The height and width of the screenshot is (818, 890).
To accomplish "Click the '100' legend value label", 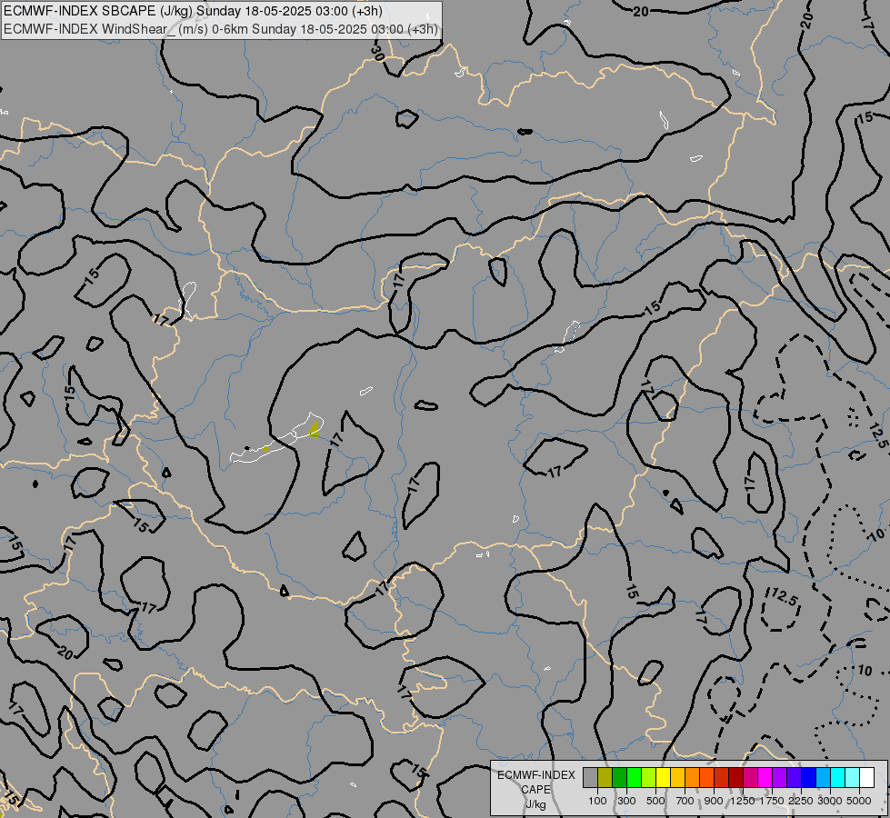I will 597,801.
